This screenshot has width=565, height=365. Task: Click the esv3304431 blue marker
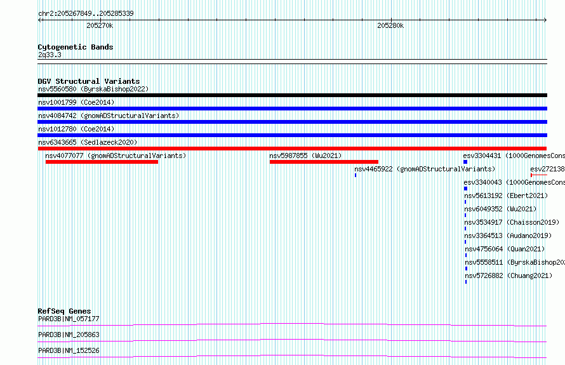tap(465, 162)
